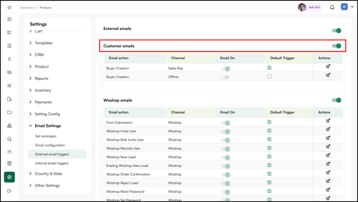
Task: Open the sliders/filters sidebar icon
Action: click(x=10, y=86)
